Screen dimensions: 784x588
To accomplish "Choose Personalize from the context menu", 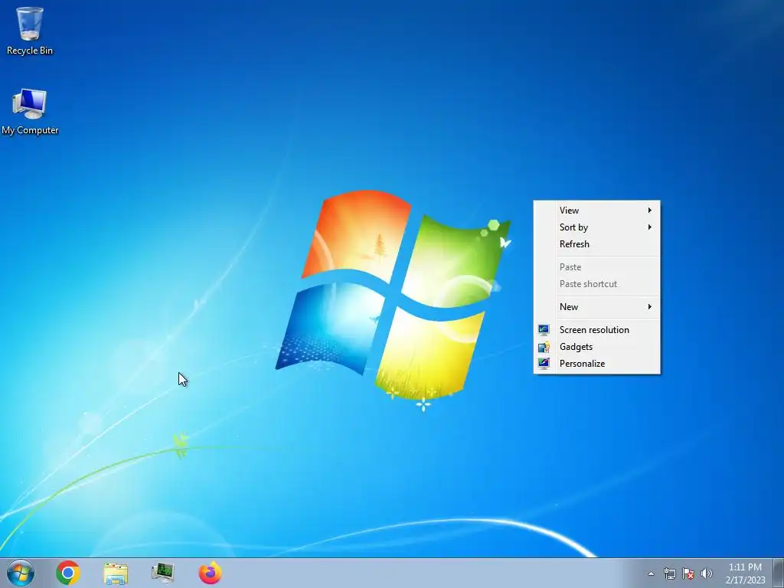I will pos(597,364).
